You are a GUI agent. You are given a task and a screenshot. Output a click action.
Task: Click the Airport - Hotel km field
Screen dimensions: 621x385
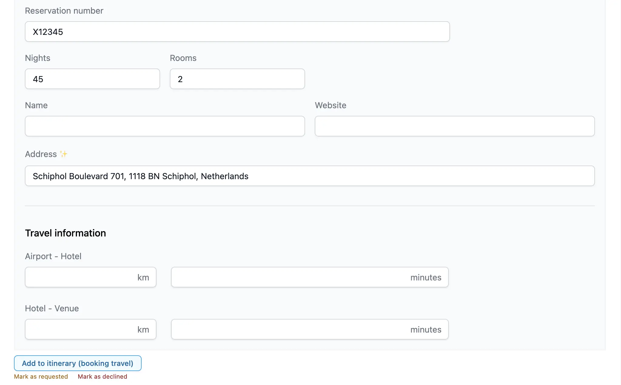point(80,277)
